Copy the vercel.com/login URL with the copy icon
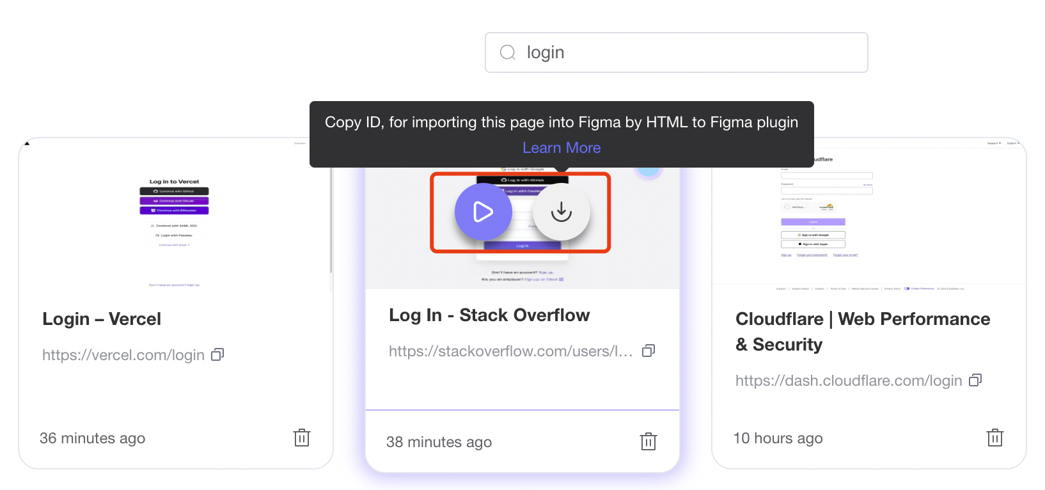1045x490 pixels. click(217, 354)
